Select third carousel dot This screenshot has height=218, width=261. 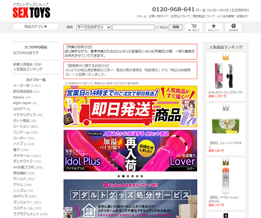[x=128, y=176]
